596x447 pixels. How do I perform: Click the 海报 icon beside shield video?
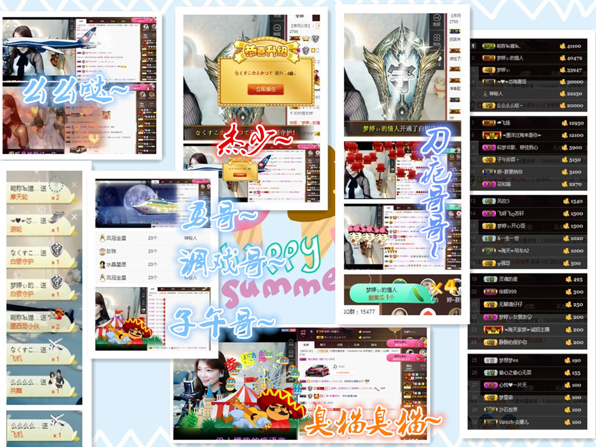(x=437, y=21)
